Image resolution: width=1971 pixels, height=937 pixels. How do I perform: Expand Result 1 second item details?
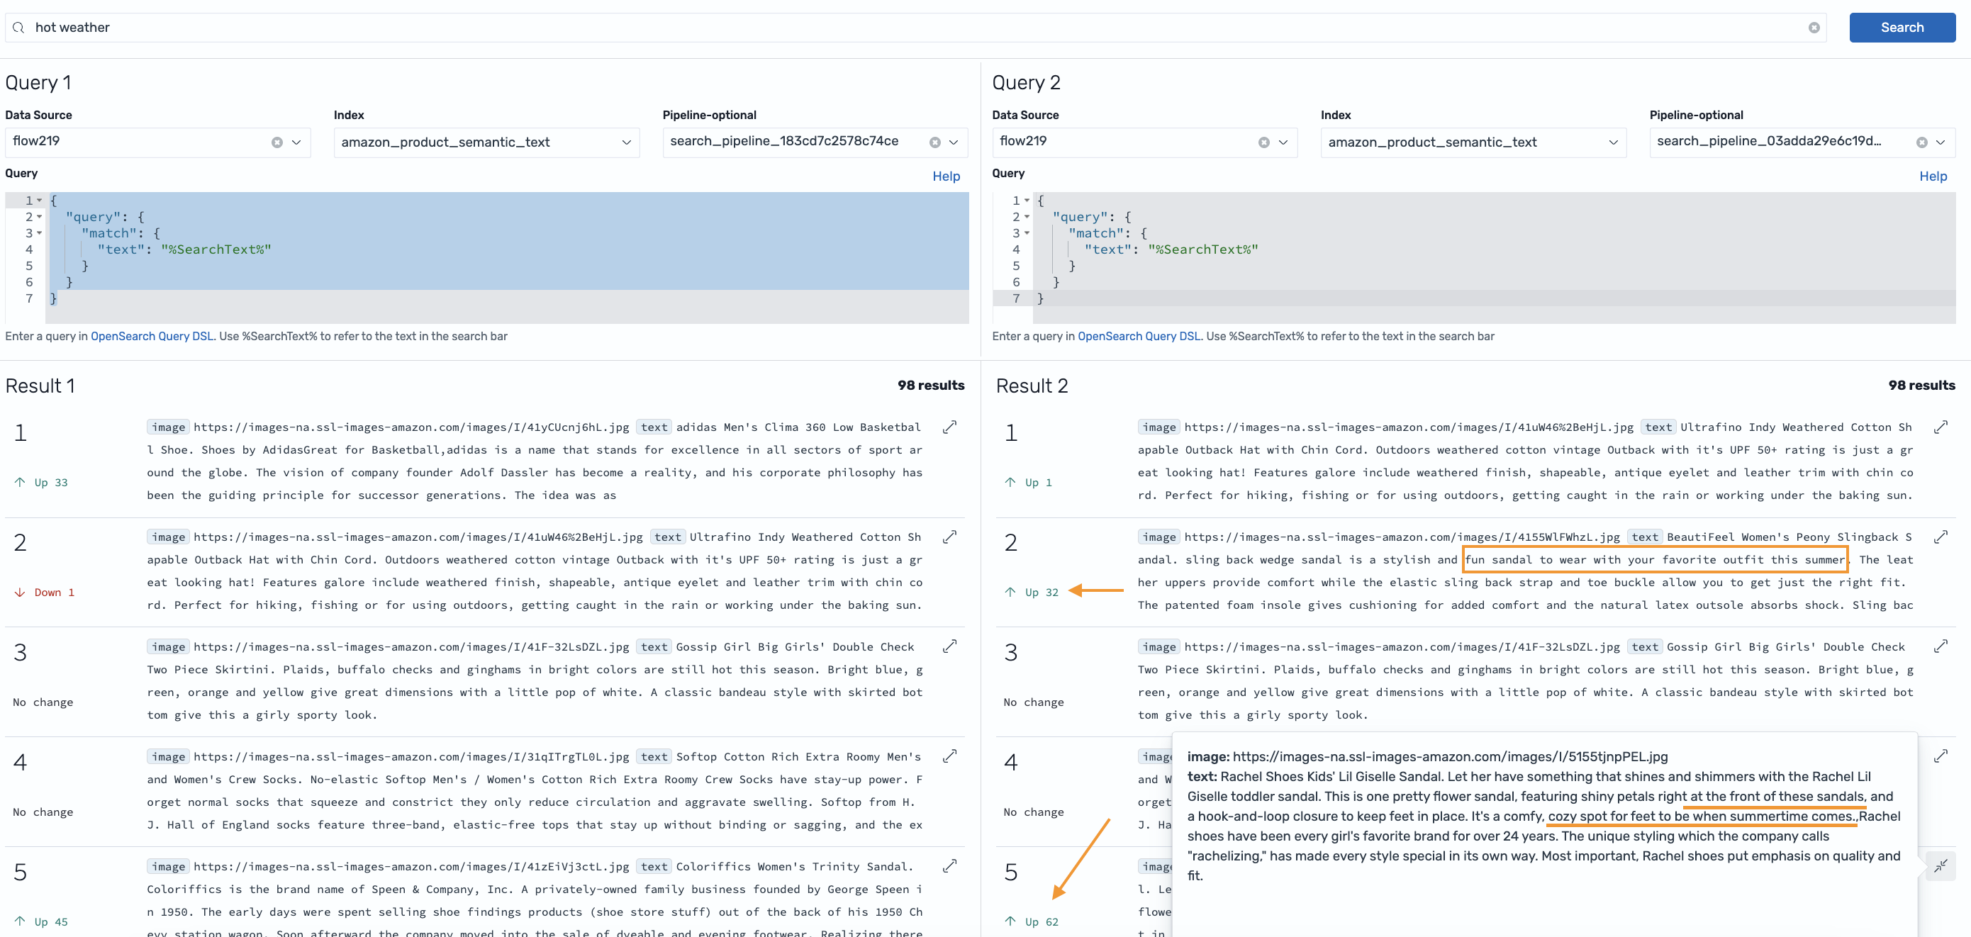949,537
